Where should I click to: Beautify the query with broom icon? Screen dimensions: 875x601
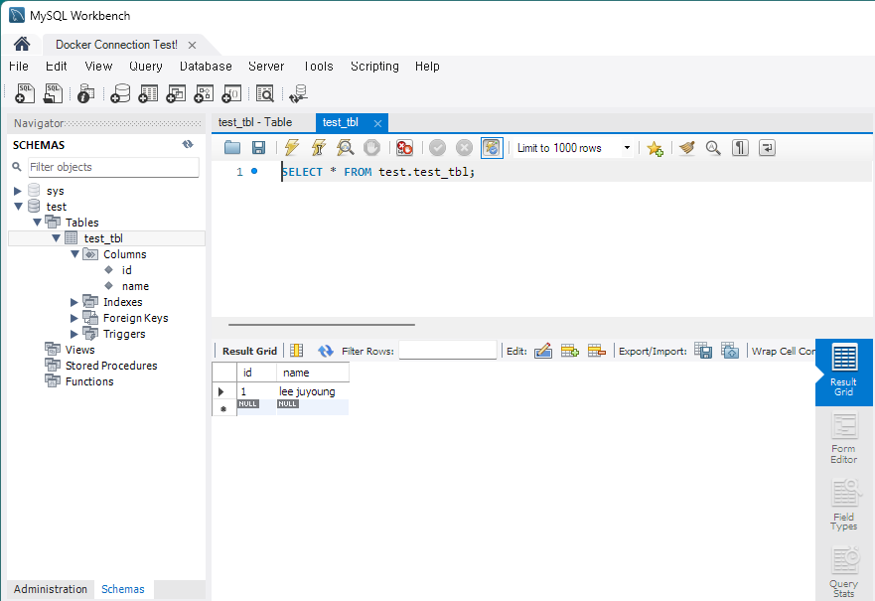coord(687,148)
